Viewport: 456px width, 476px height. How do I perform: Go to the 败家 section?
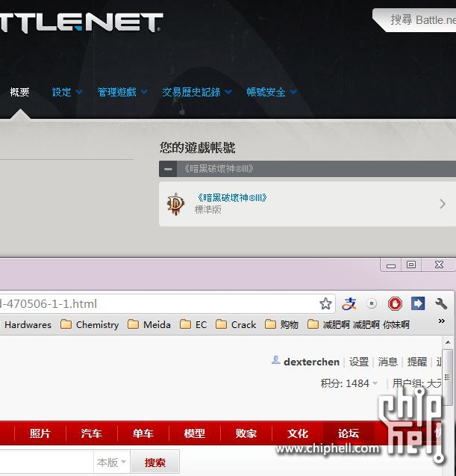point(246,433)
